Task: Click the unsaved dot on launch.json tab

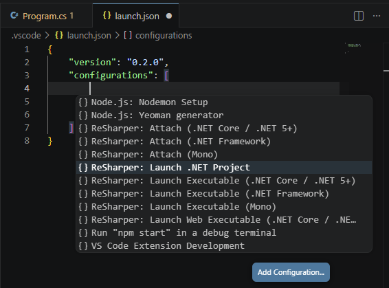Action: click(x=169, y=16)
